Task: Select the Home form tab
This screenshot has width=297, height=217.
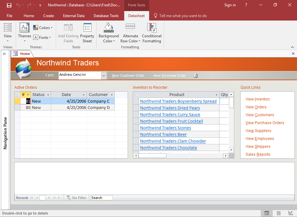Action: point(22,54)
